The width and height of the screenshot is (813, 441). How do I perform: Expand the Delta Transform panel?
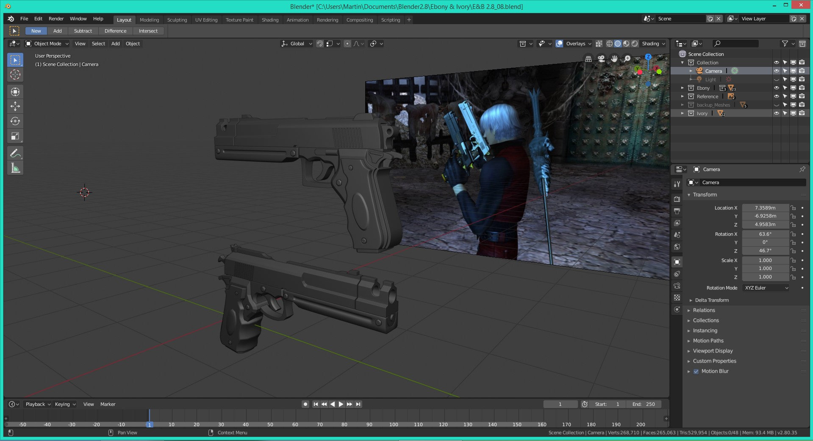click(x=712, y=300)
